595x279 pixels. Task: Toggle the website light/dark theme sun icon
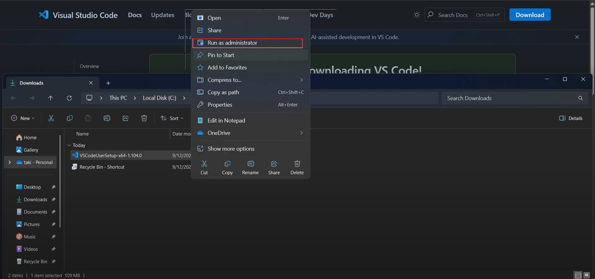[416, 15]
